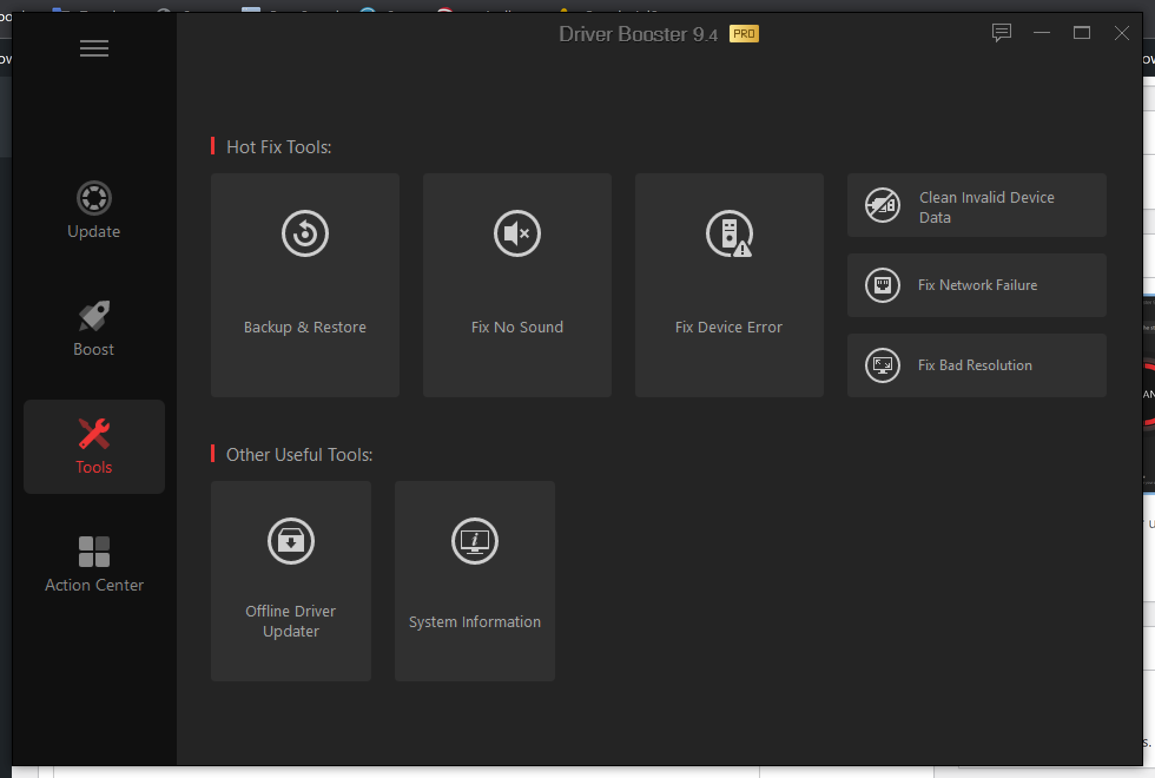1155x778 pixels.
Task: Open Action Center panel
Action: [x=93, y=565]
